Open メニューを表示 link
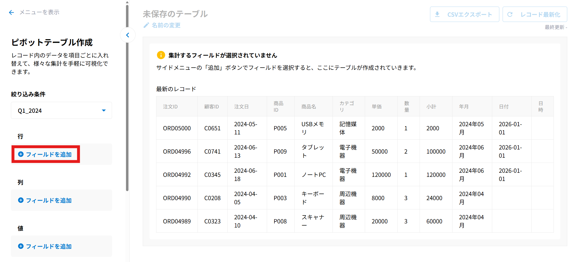This screenshot has height=262, width=573. (x=39, y=12)
